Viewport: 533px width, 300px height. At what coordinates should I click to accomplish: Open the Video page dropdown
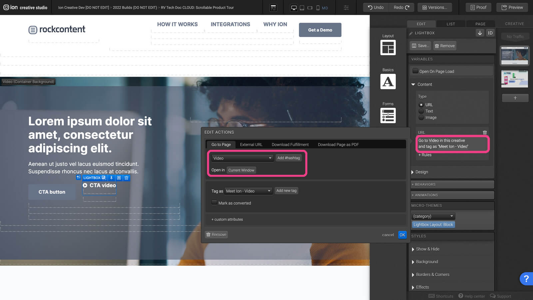coord(242,158)
